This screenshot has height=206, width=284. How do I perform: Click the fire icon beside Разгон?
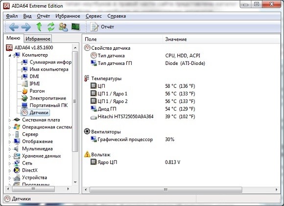pos(24,91)
